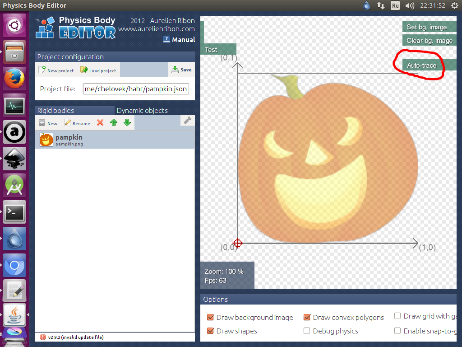Screen dimensions: 462x347
Task: Toggle Draw convex polygons checkbox
Action: click(x=307, y=317)
